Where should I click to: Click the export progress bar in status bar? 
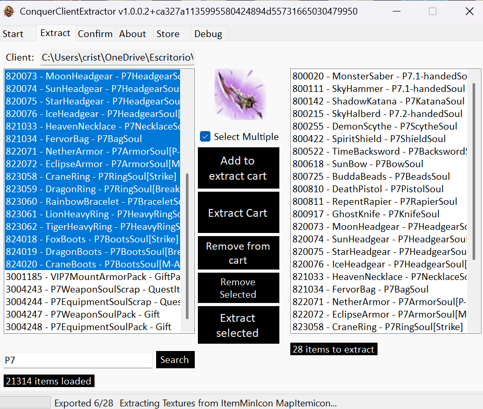pos(25,403)
